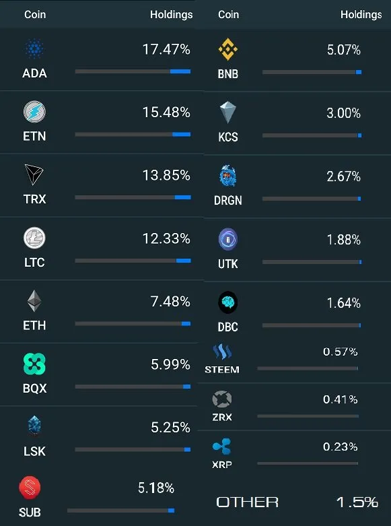Select the Ethereum ETH diamond icon
Image resolution: width=391 pixels, height=526 pixels.
pos(34,301)
